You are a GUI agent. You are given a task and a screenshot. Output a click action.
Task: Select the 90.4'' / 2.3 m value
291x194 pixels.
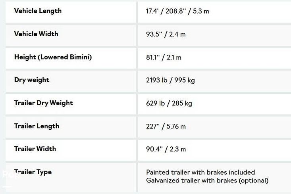166,149
